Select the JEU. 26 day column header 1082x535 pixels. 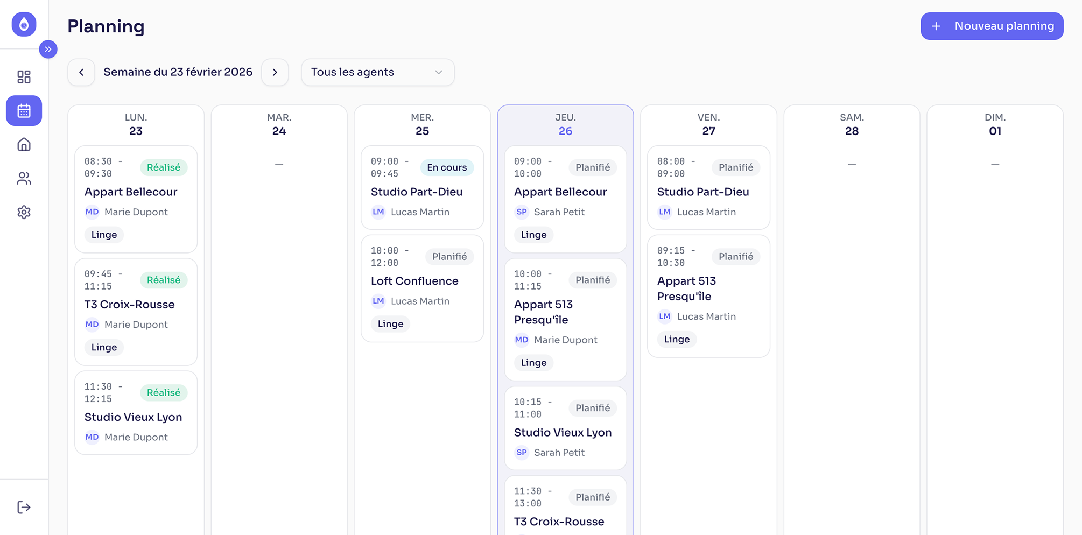[x=565, y=124]
